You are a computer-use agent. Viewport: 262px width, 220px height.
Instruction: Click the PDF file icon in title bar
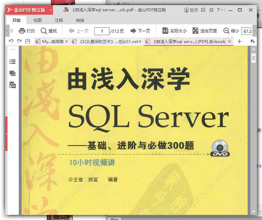coord(66,10)
